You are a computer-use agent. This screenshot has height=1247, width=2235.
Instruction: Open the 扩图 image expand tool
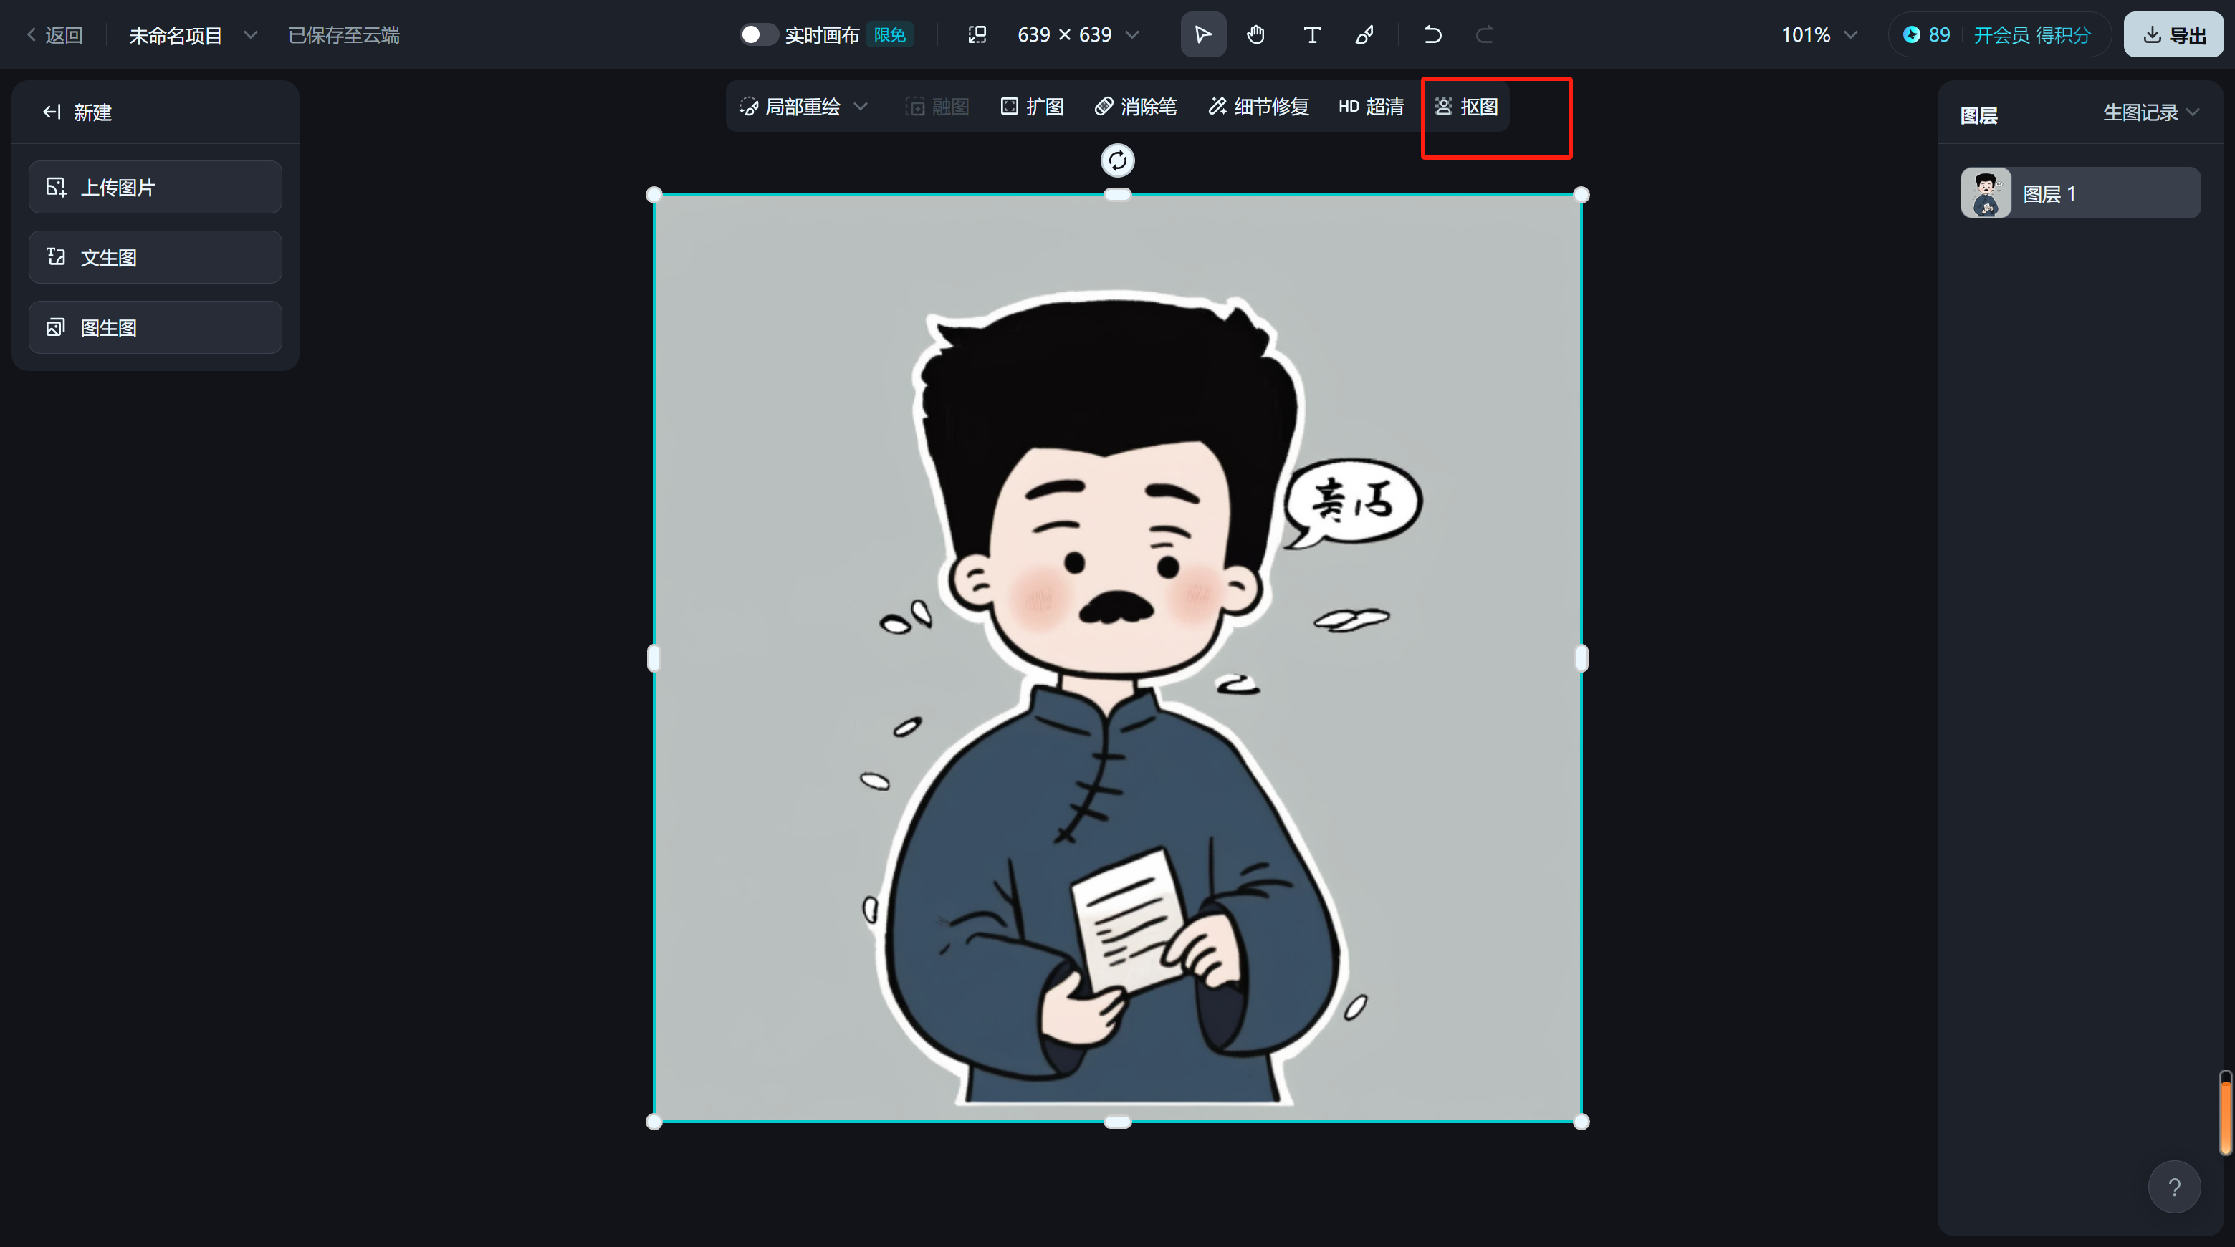tap(1032, 106)
